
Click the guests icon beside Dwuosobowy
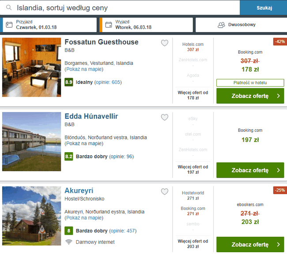click(x=221, y=25)
